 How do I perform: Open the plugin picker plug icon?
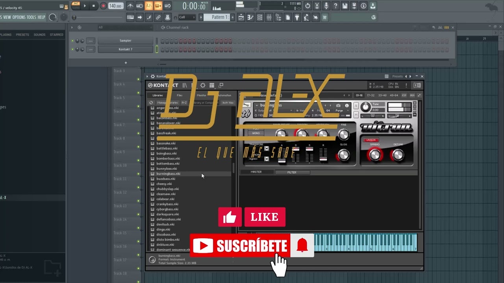coord(297,17)
